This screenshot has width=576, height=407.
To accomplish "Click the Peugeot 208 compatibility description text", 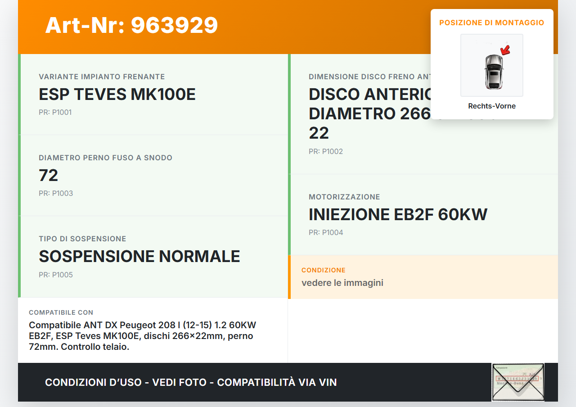I will pos(142,335).
